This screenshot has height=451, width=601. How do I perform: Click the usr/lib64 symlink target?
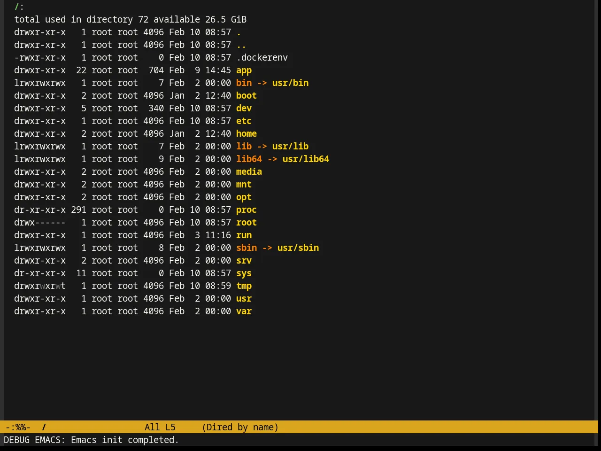point(306,159)
